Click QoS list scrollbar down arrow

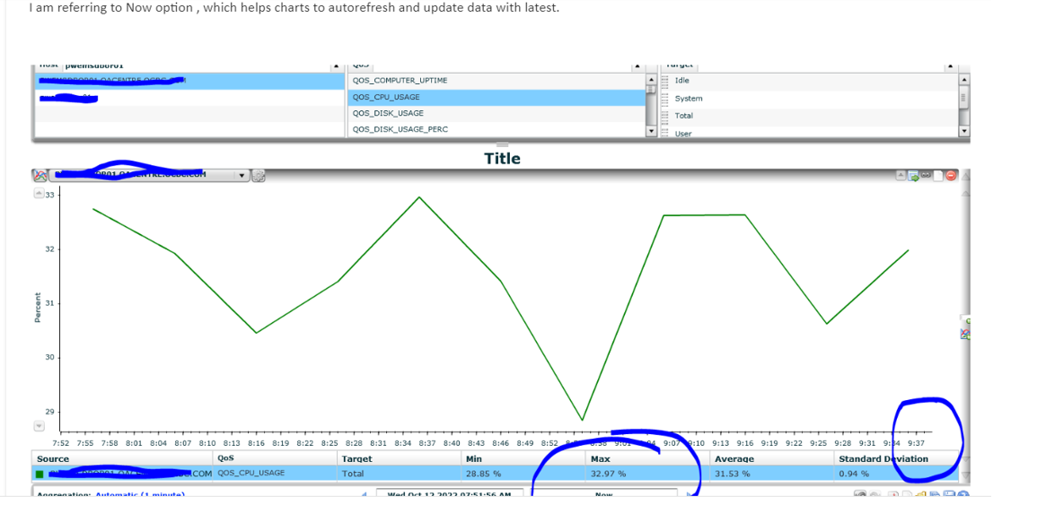pos(650,131)
